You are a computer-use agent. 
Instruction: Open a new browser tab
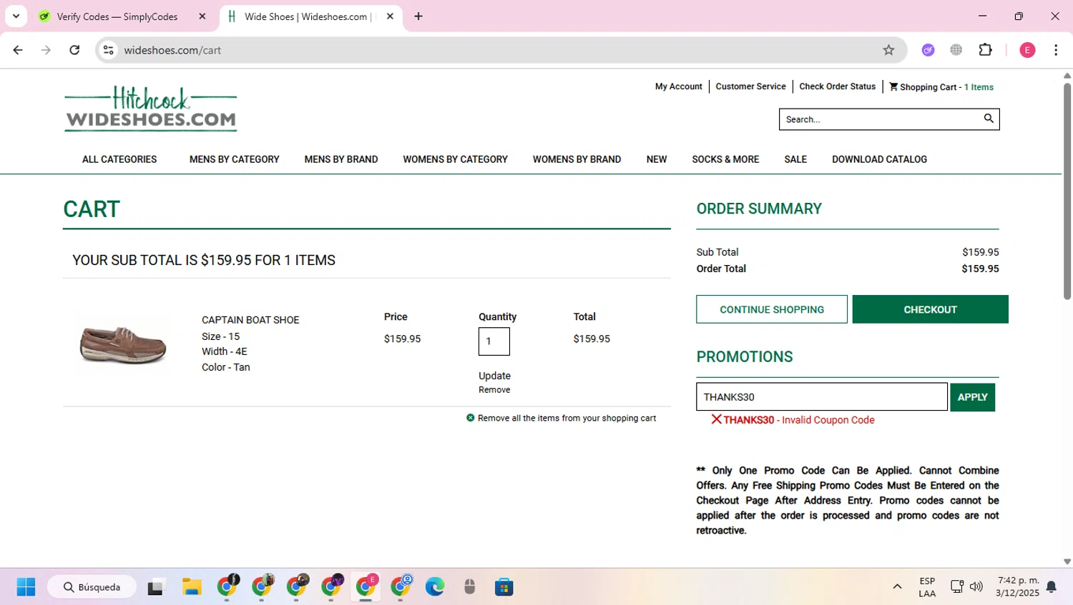tap(418, 16)
